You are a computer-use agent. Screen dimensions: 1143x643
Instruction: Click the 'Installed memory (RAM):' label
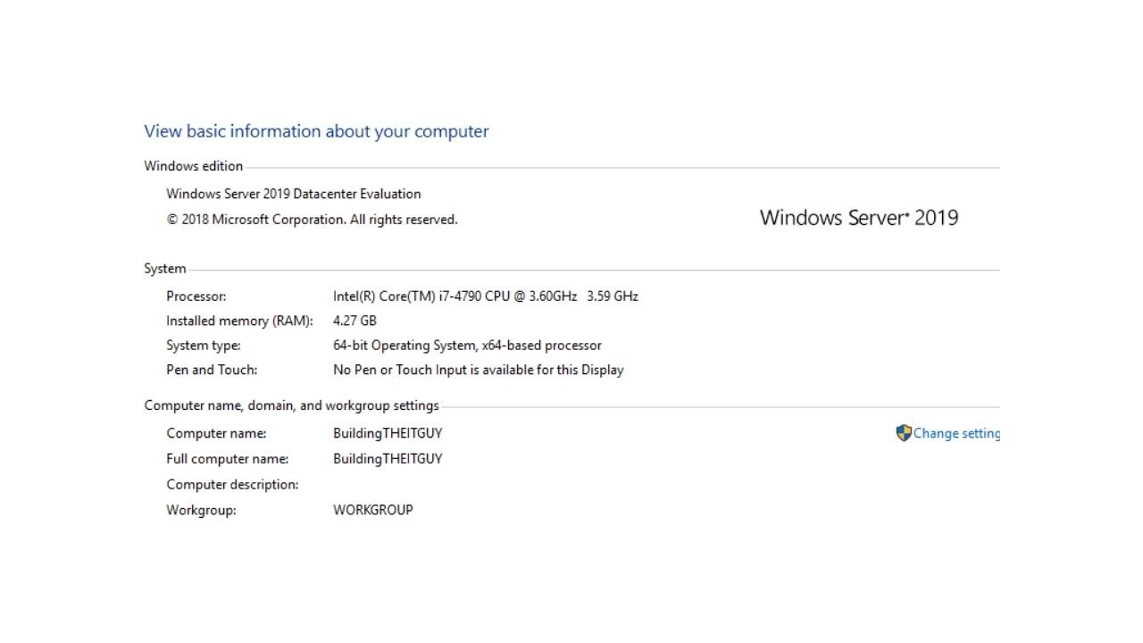coord(239,321)
